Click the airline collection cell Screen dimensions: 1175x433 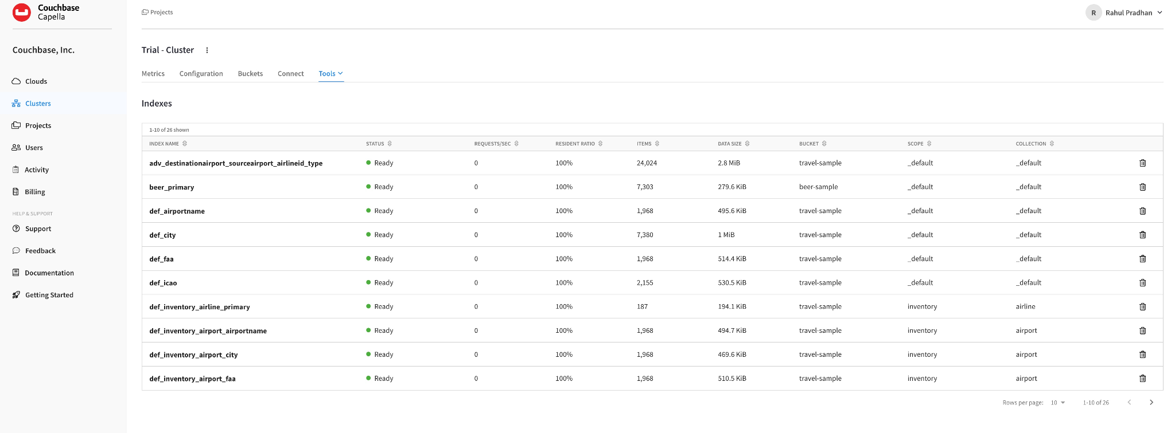1025,306
